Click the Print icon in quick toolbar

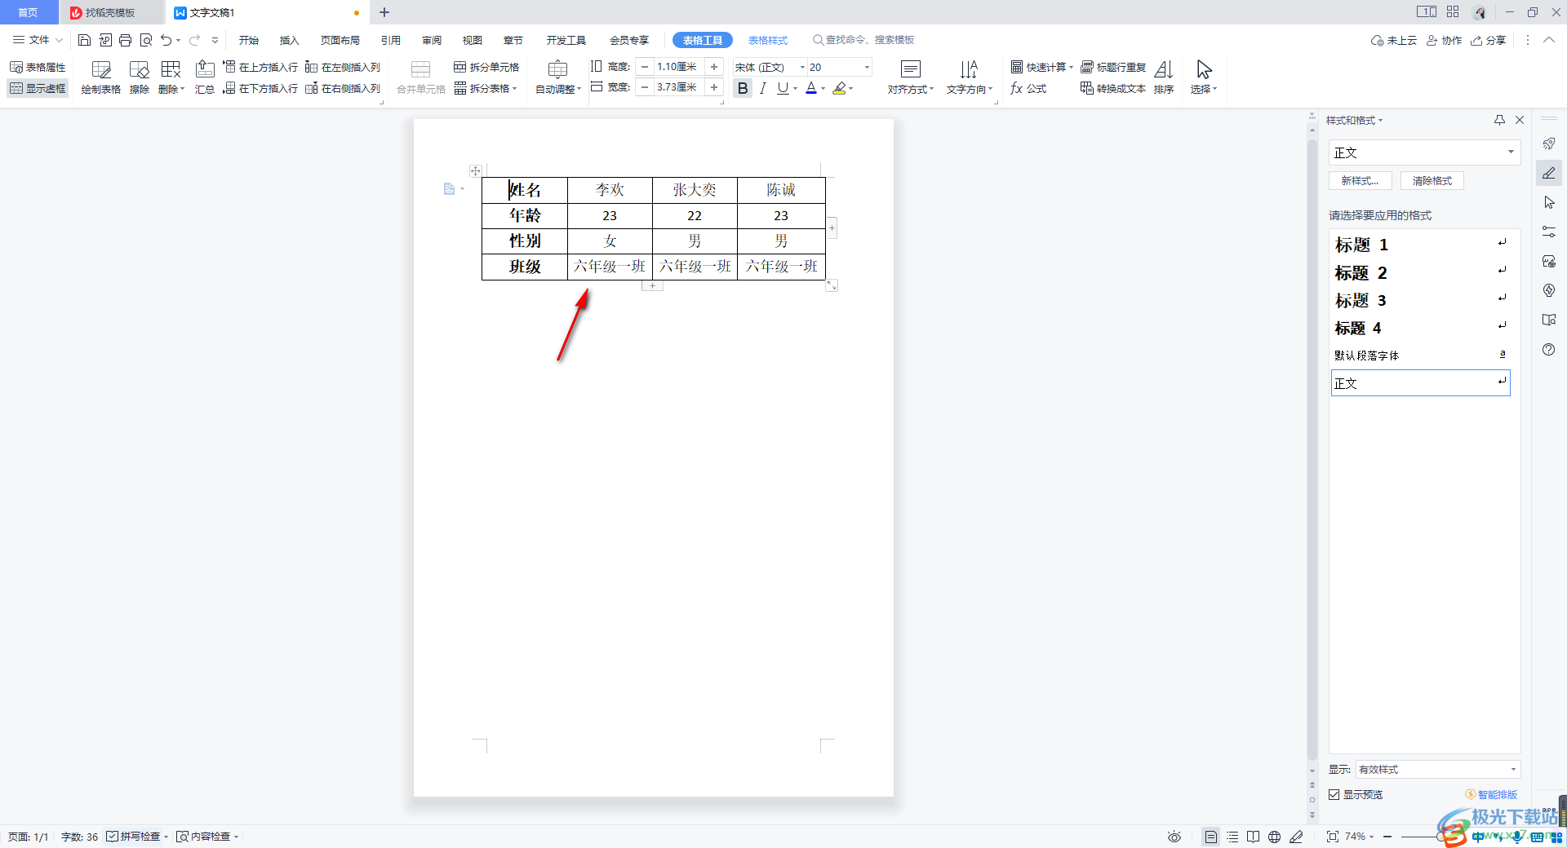(125, 40)
